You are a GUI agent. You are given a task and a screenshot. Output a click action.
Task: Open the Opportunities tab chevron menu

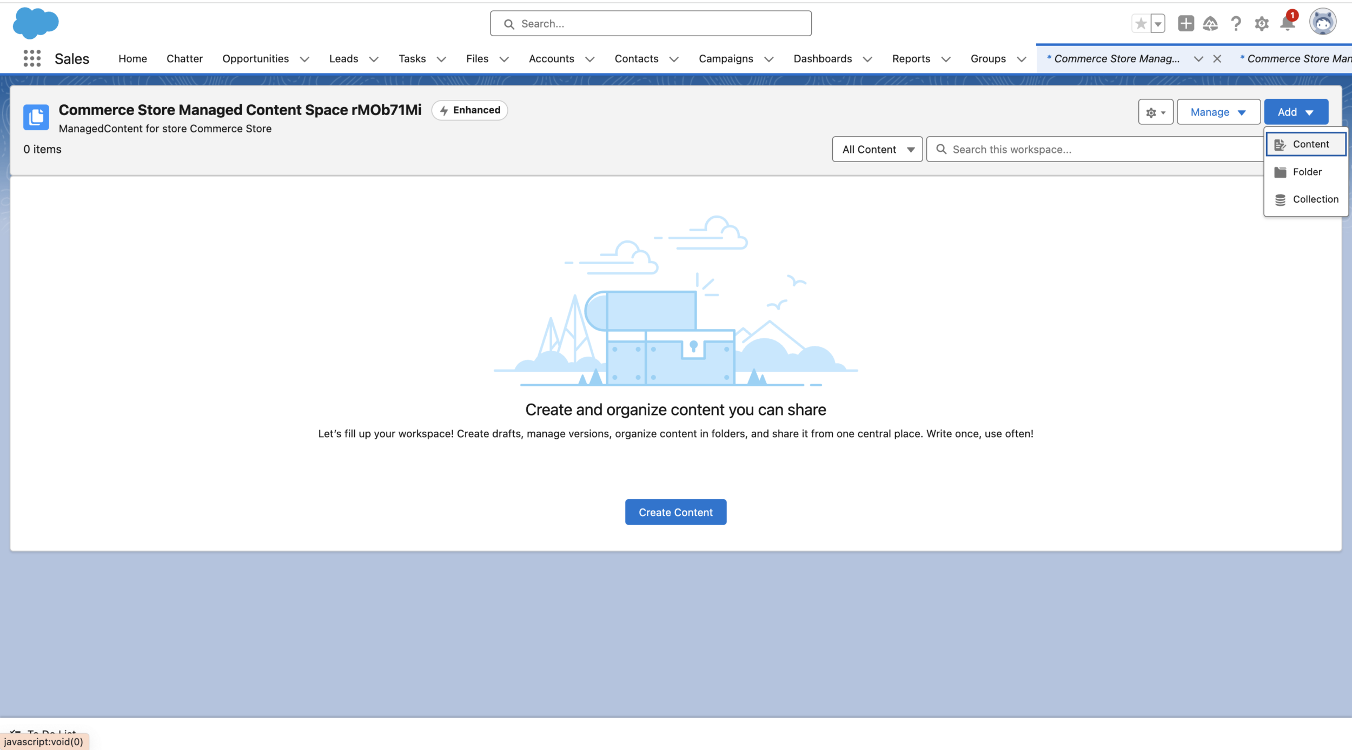point(304,59)
